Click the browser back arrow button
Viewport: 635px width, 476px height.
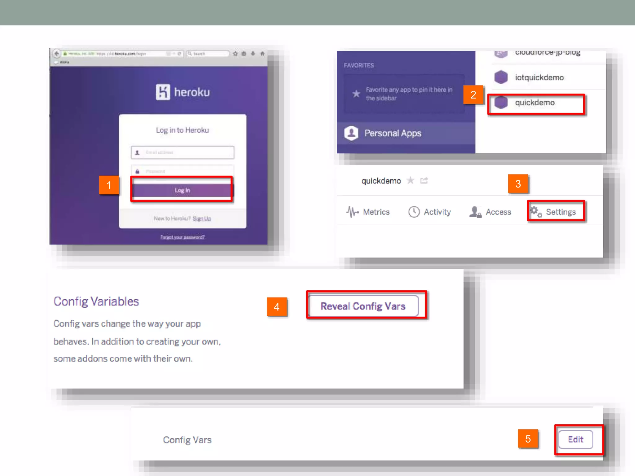tap(56, 54)
